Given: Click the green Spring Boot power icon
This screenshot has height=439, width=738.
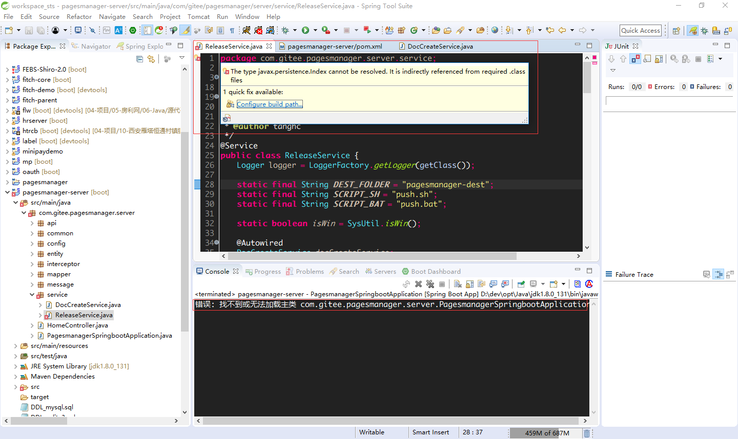Looking at the screenshot, I should tap(133, 31).
